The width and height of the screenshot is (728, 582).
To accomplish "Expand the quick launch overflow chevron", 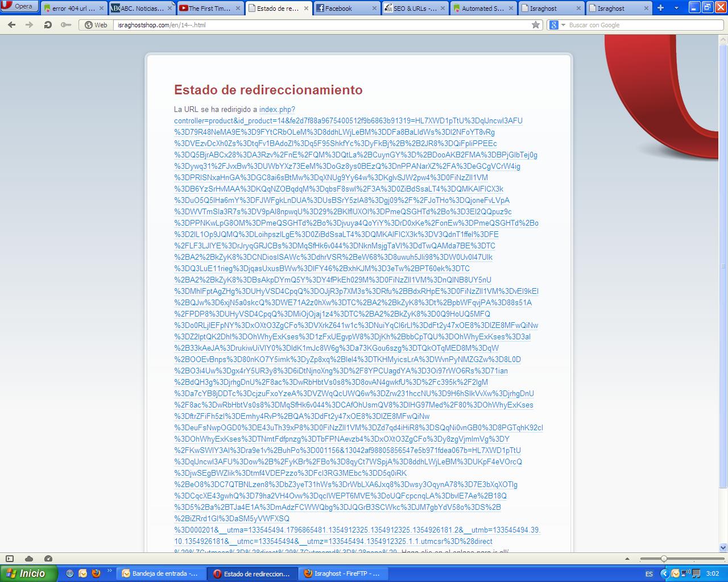I will 109,571.
